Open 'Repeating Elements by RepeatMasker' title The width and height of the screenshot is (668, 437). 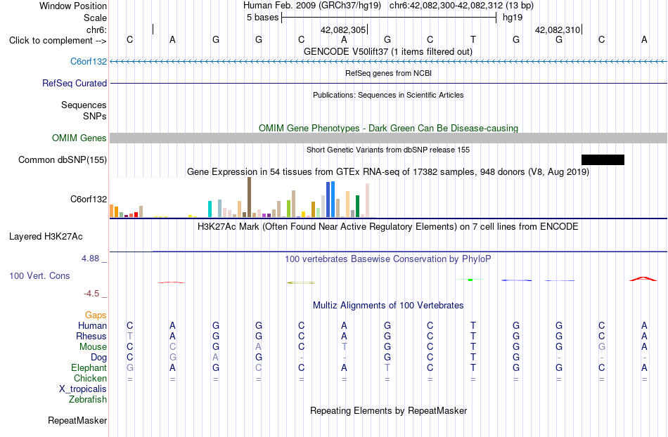[389, 410]
